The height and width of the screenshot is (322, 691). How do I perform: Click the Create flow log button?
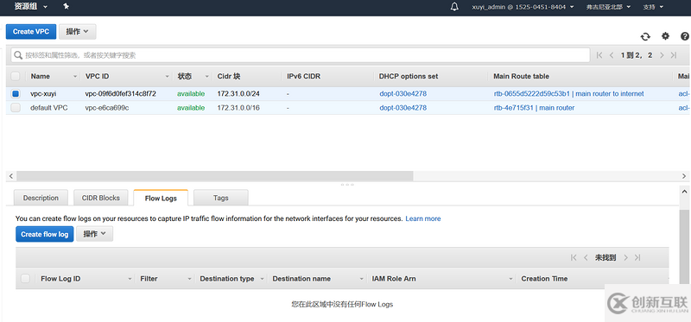pyautogui.click(x=45, y=234)
